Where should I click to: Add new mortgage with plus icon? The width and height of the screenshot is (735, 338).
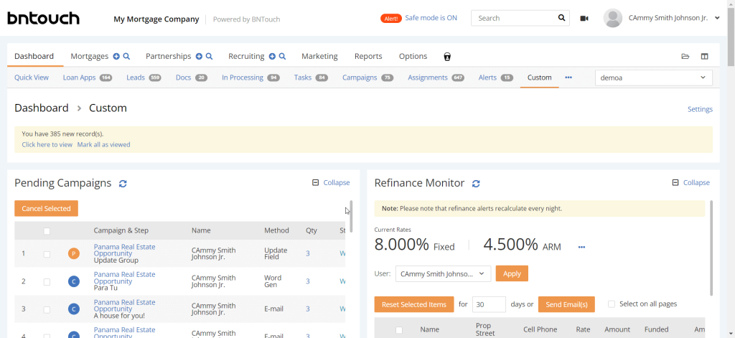tap(117, 56)
